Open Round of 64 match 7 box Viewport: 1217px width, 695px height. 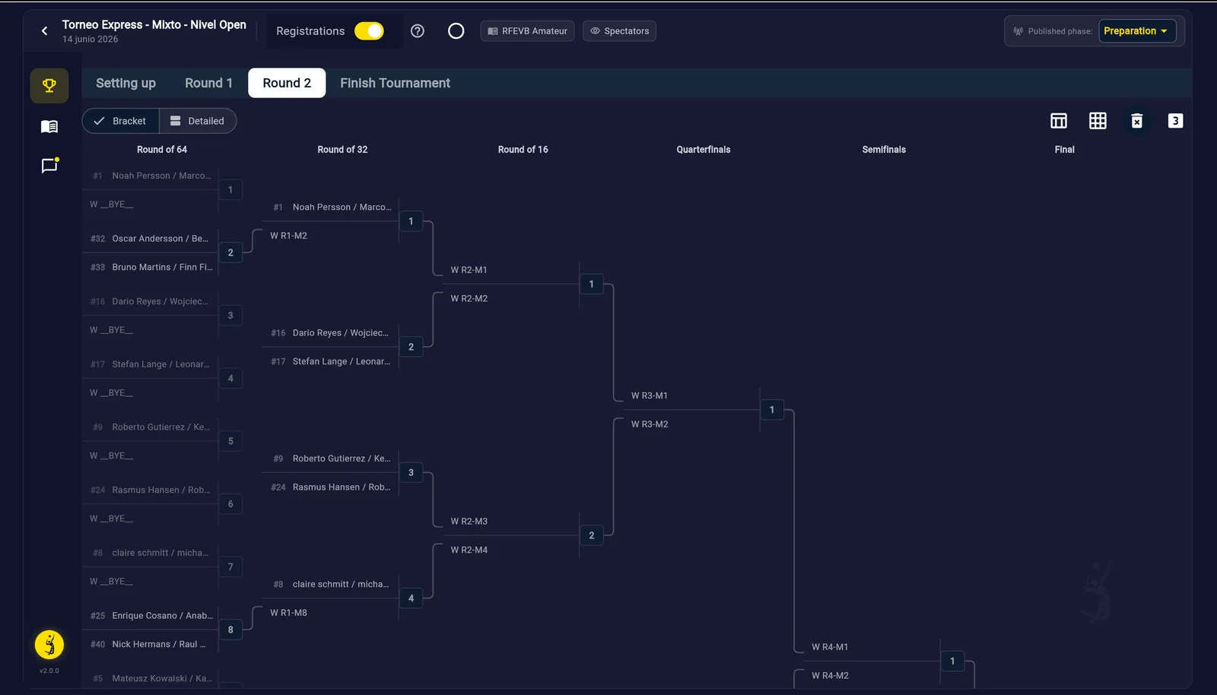tap(230, 566)
